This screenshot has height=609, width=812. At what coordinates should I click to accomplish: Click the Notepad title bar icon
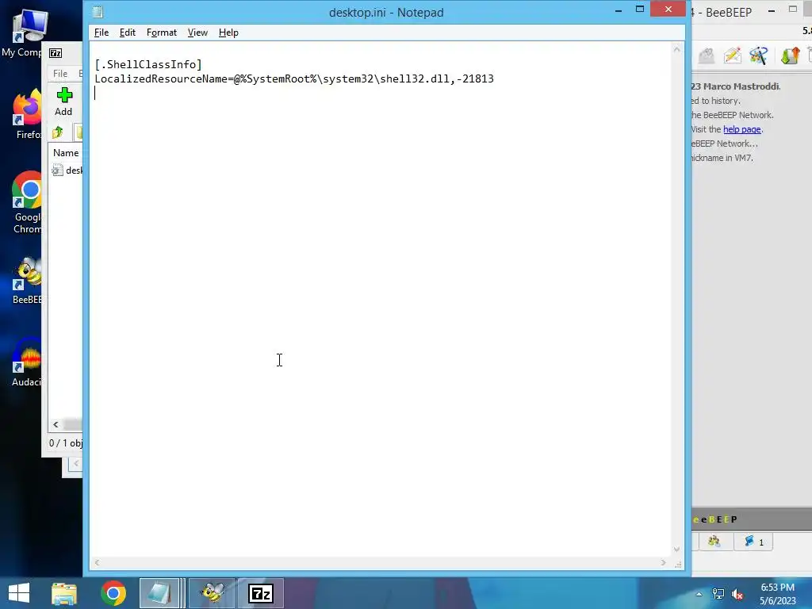coord(98,12)
